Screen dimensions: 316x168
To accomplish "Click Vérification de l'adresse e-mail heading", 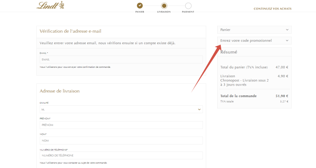I will tap(71, 31).
